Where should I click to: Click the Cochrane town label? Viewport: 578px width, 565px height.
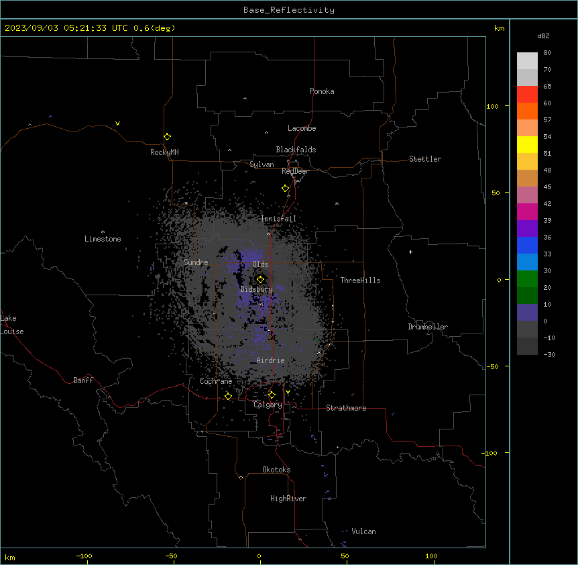(216, 381)
